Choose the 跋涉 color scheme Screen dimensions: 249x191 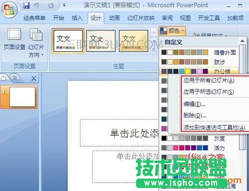pyautogui.click(x=199, y=62)
